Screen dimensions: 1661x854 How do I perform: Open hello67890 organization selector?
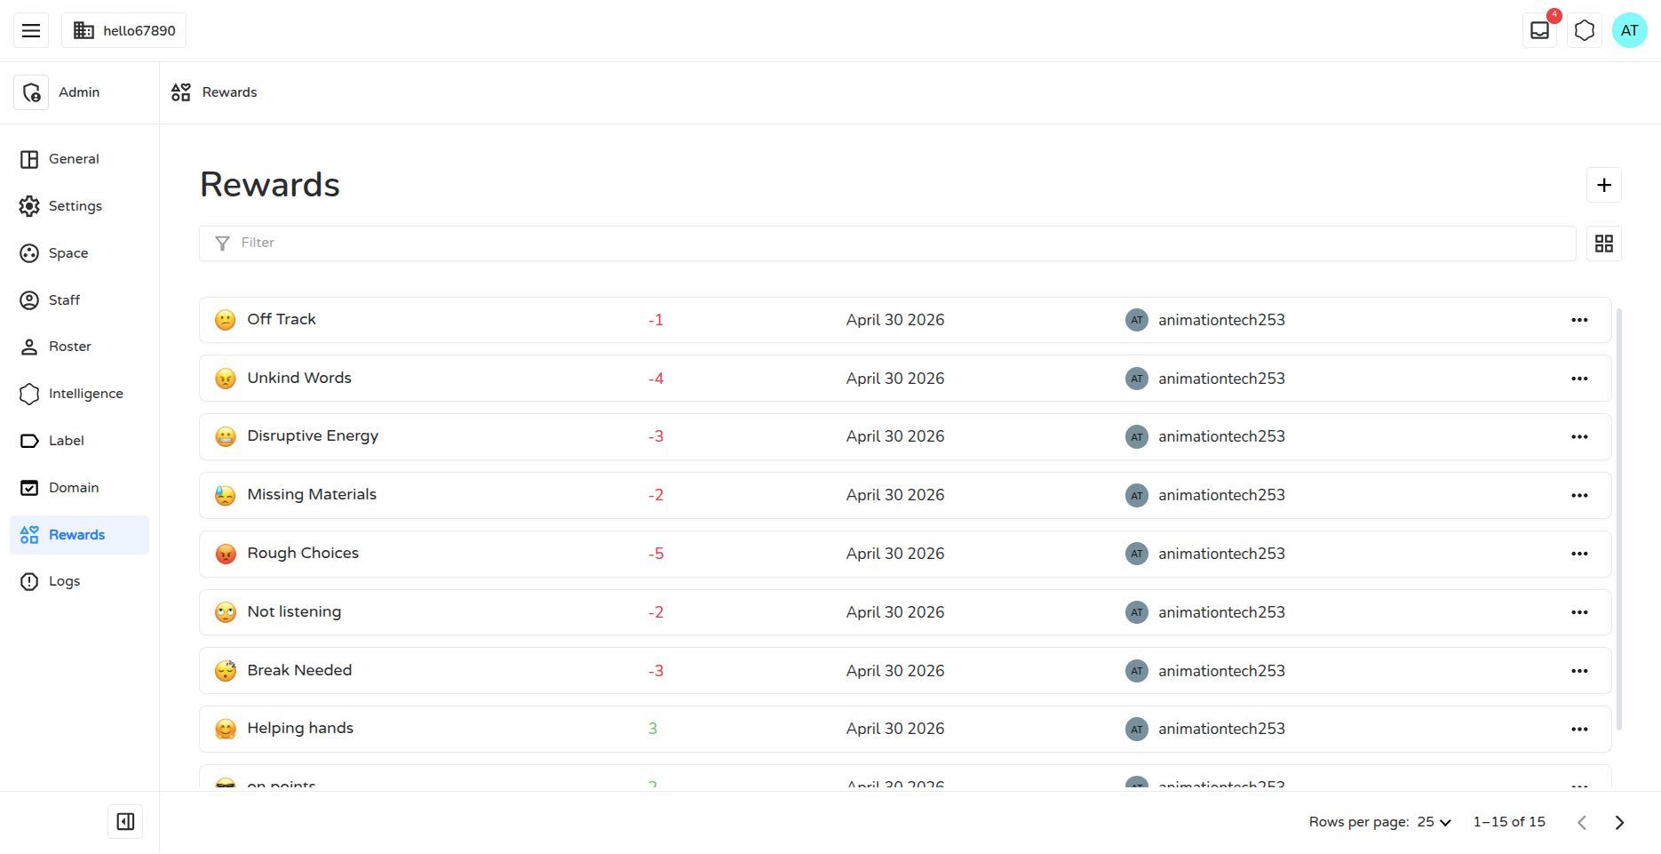coord(124,30)
